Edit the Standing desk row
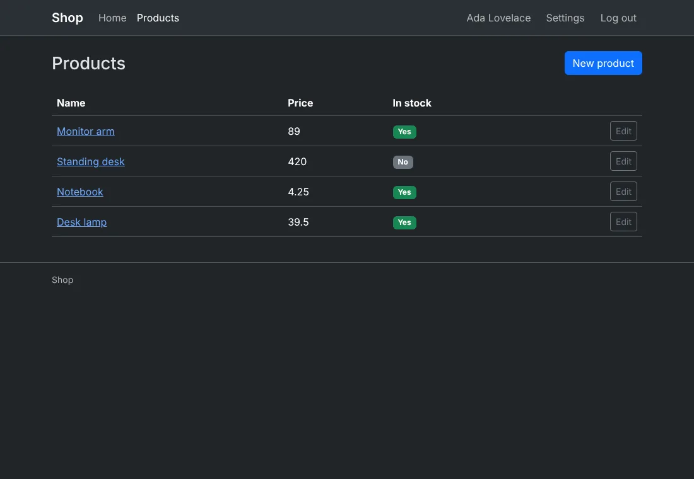 623,161
